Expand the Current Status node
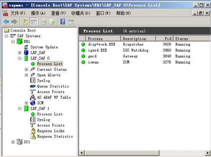Viewport: 211px width, 157px height. coord(26,70)
